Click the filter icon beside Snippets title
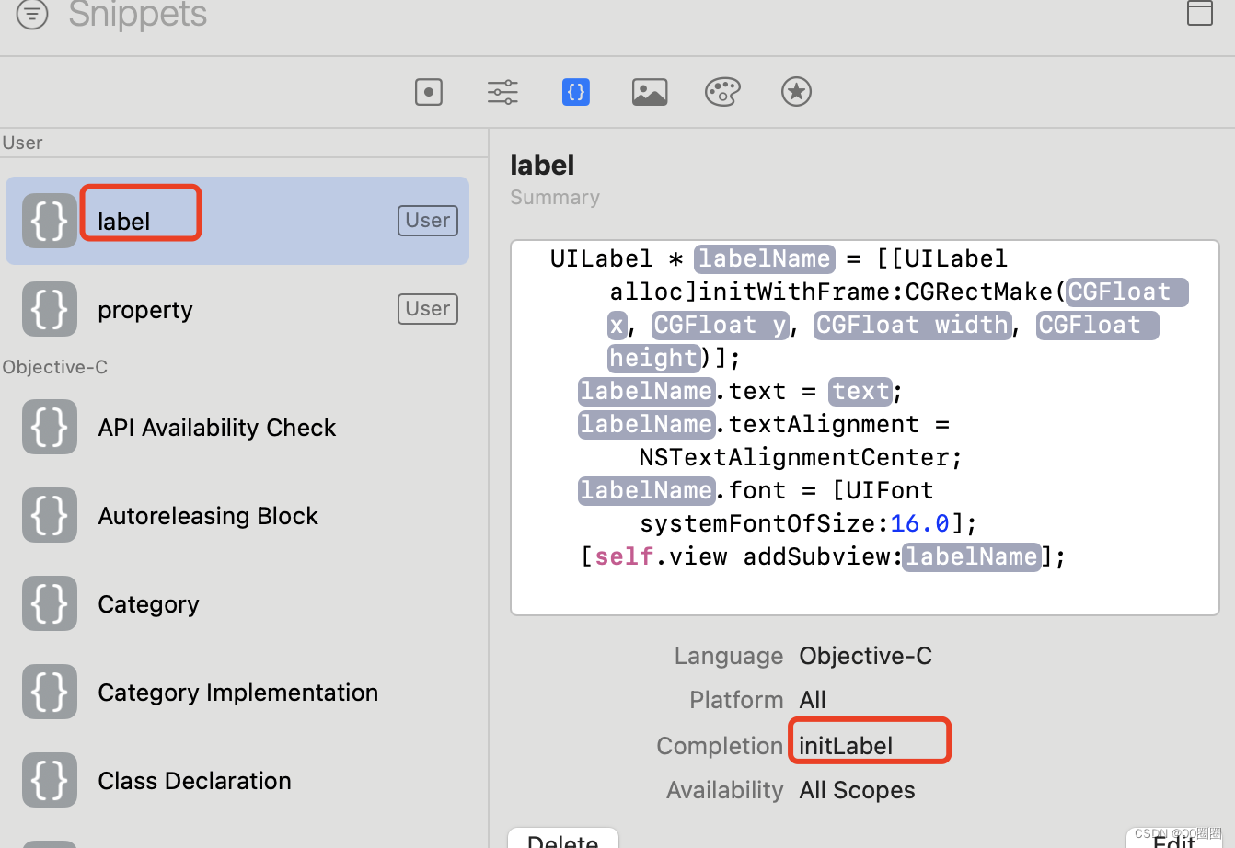Screen dimensions: 1235x848 (31, 15)
